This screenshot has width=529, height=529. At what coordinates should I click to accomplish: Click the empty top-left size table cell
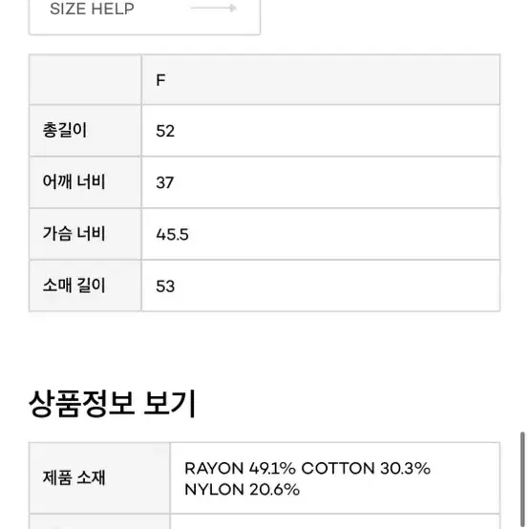85,79
